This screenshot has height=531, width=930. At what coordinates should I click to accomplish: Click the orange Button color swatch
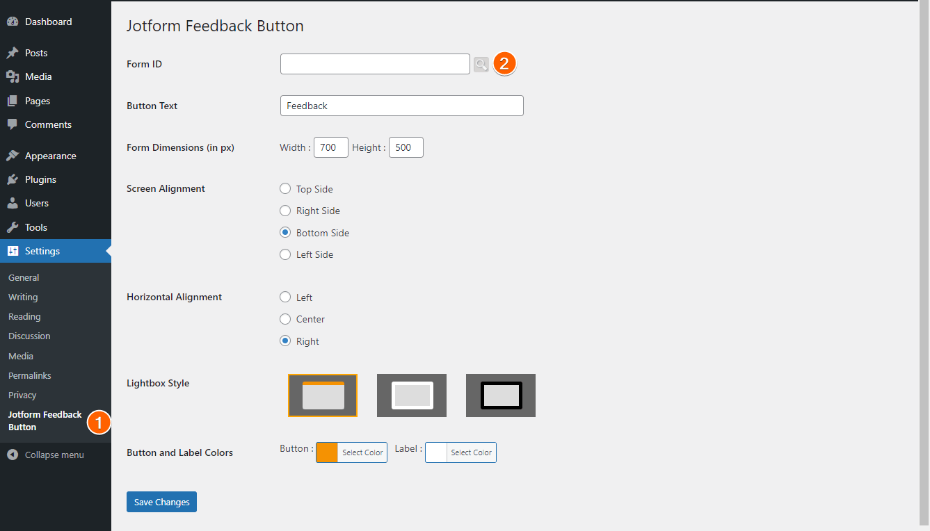coord(327,452)
